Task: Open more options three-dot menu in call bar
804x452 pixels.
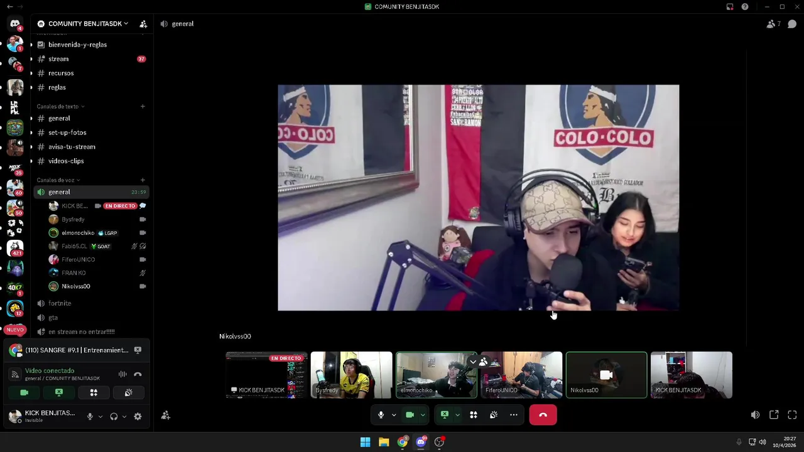Action: (x=514, y=415)
